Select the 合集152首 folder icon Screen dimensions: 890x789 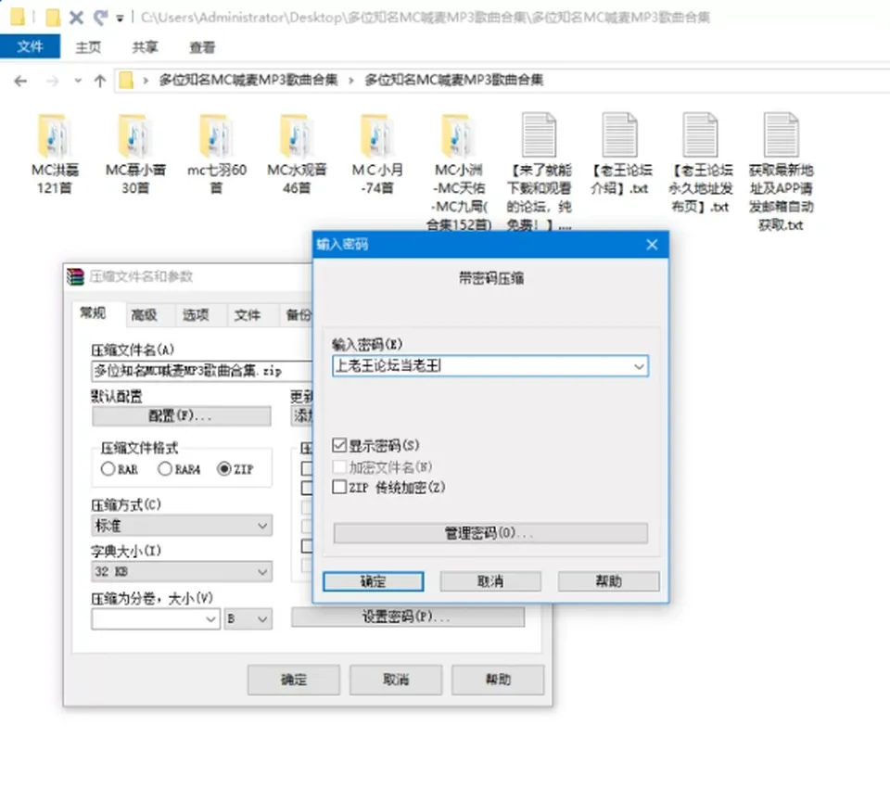click(459, 136)
